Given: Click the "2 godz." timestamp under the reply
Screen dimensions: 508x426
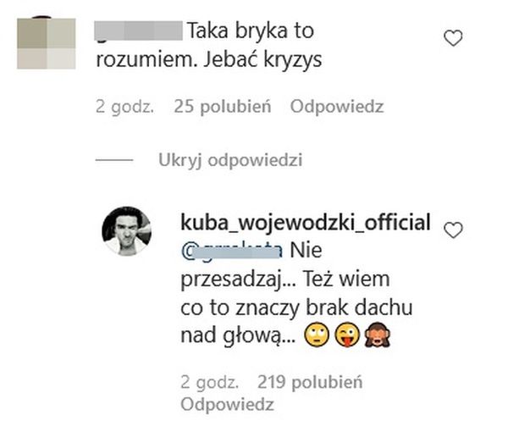Looking at the screenshot, I should click(x=210, y=382).
